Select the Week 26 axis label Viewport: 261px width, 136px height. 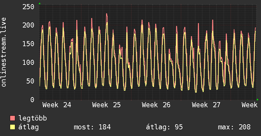tap(156, 105)
